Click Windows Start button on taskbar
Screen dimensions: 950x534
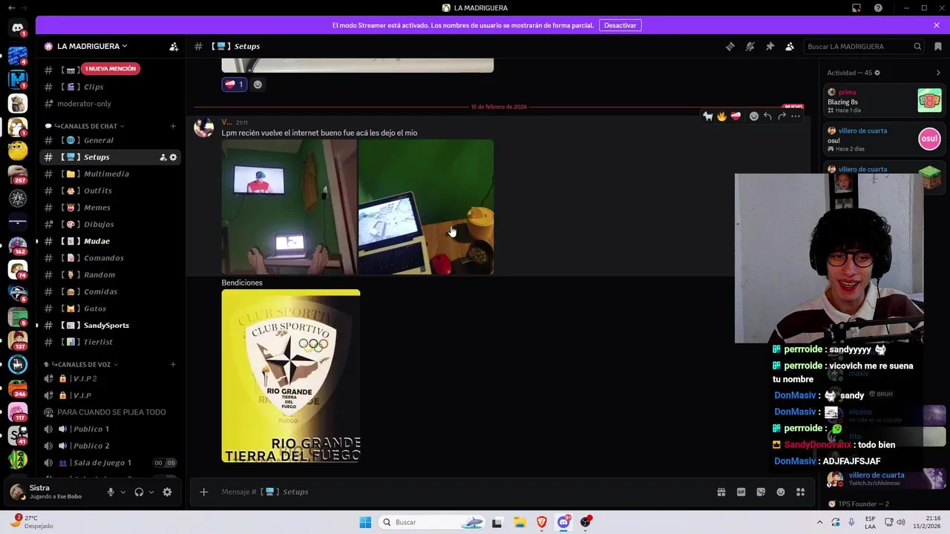click(365, 522)
